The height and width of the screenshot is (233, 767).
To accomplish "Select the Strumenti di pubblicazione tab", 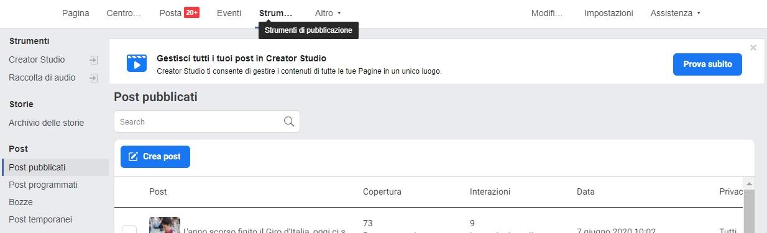I will (x=276, y=13).
